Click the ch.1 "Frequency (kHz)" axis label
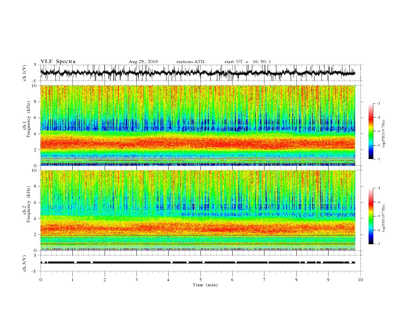 (28, 119)
